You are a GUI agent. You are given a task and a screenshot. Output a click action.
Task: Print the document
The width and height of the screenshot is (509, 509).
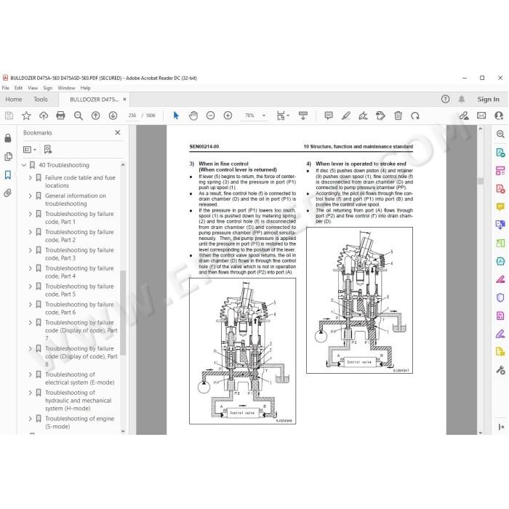[60, 116]
